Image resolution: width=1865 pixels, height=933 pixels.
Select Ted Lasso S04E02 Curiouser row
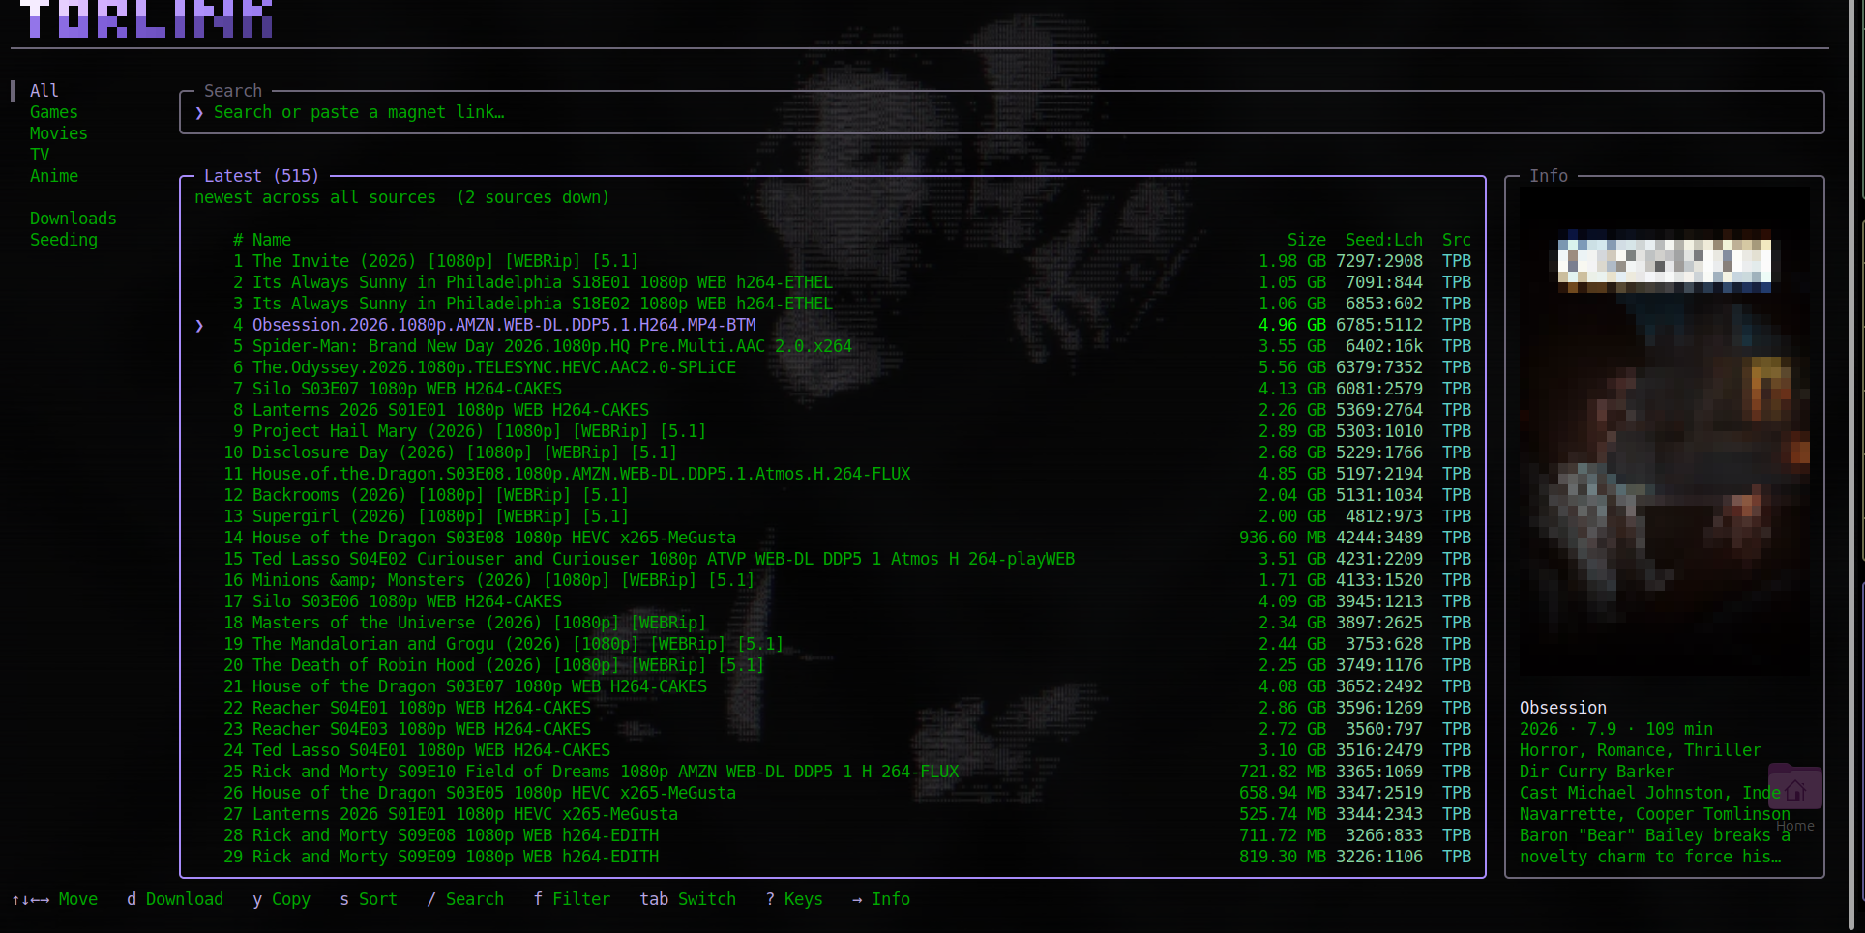[833, 559]
